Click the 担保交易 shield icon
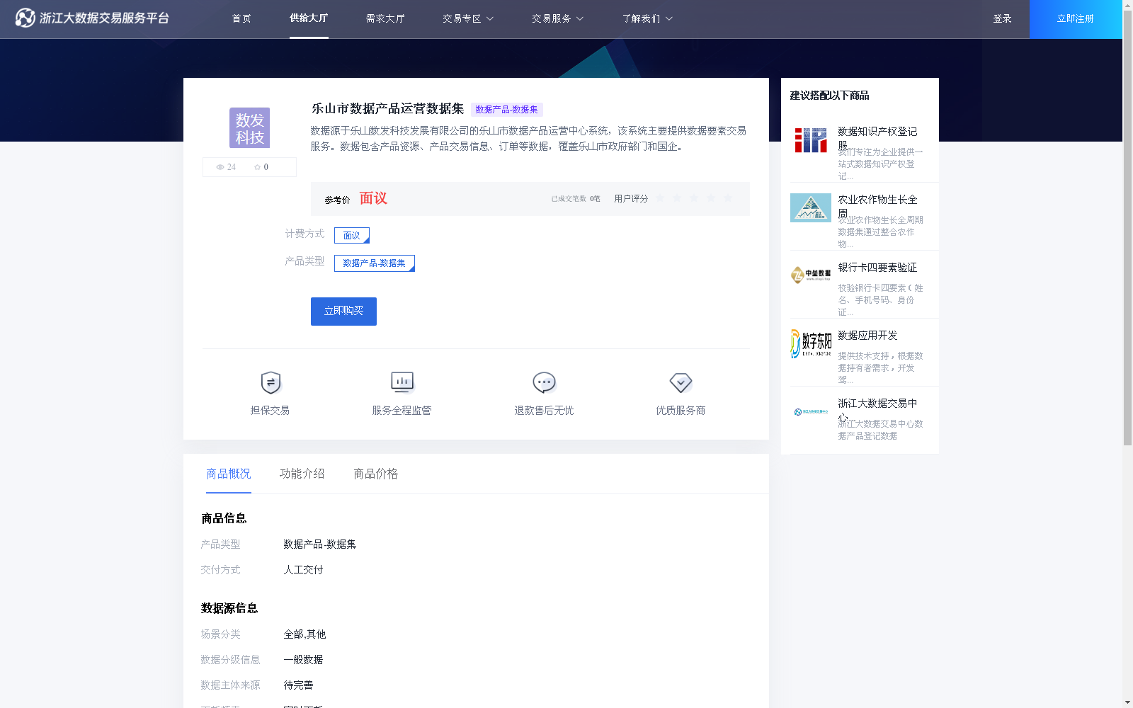1133x708 pixels. pos(271,382)
